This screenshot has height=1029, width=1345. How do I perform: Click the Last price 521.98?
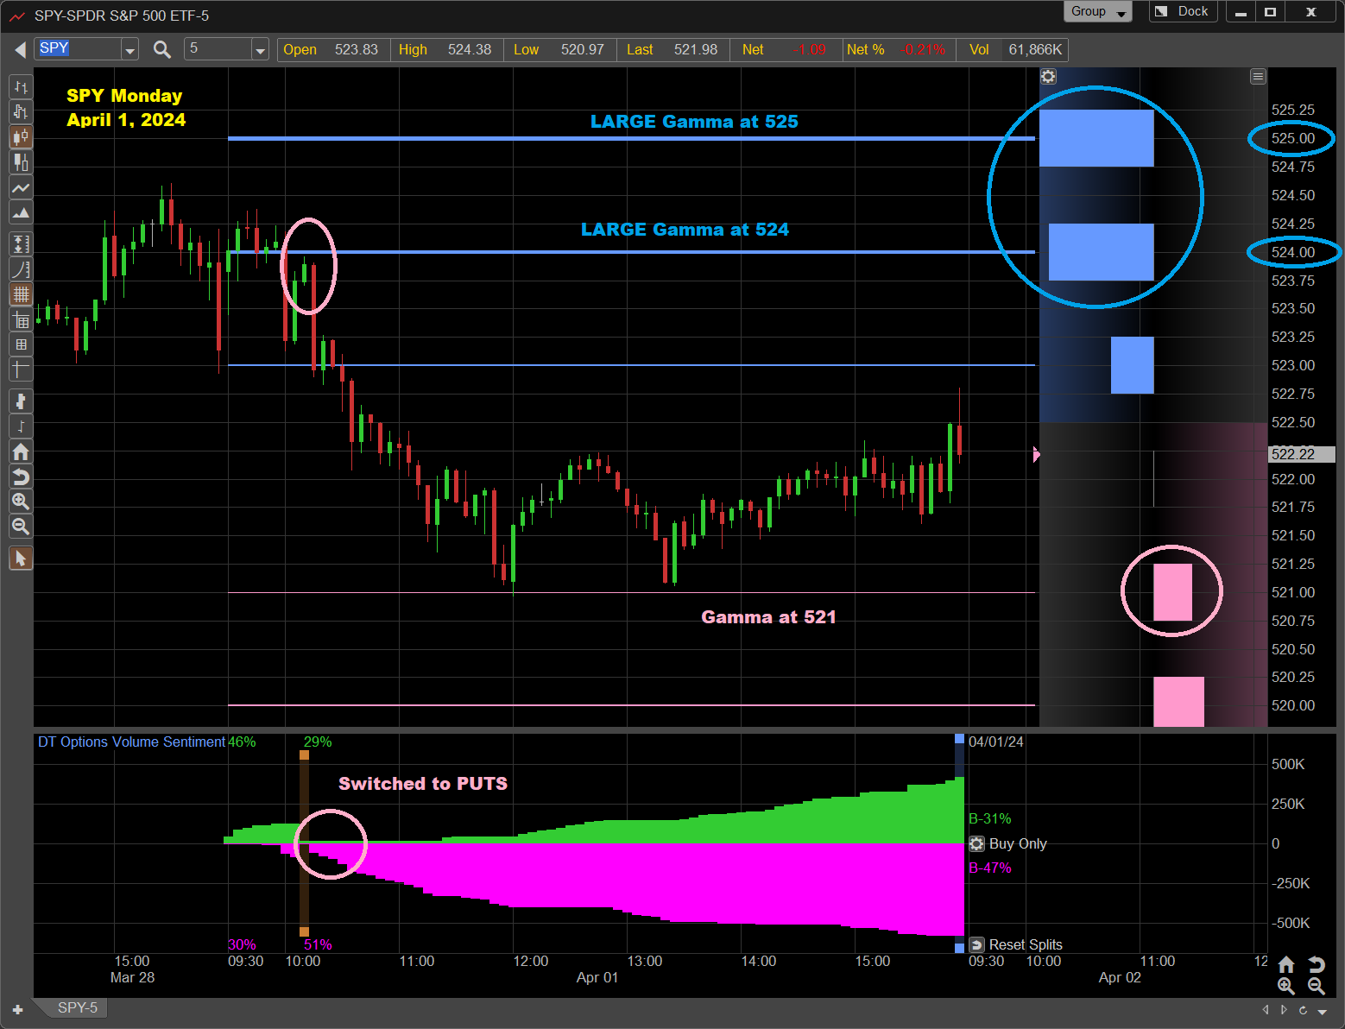tap(696, 50)
